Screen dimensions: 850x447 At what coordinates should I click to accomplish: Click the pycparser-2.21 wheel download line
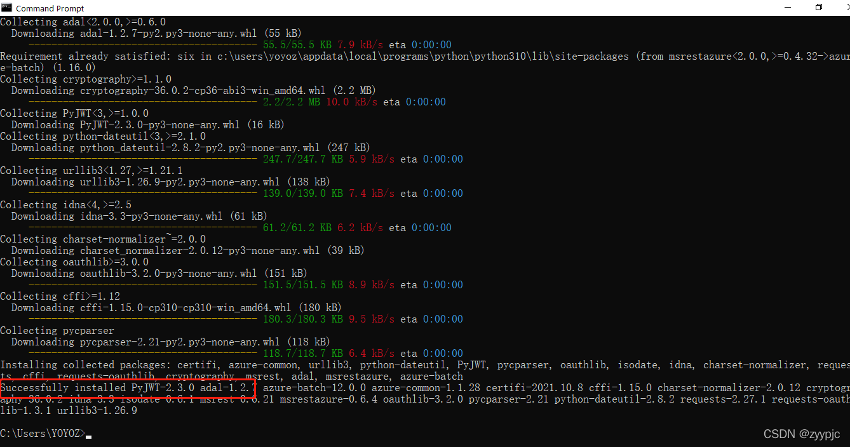[170, 342]
